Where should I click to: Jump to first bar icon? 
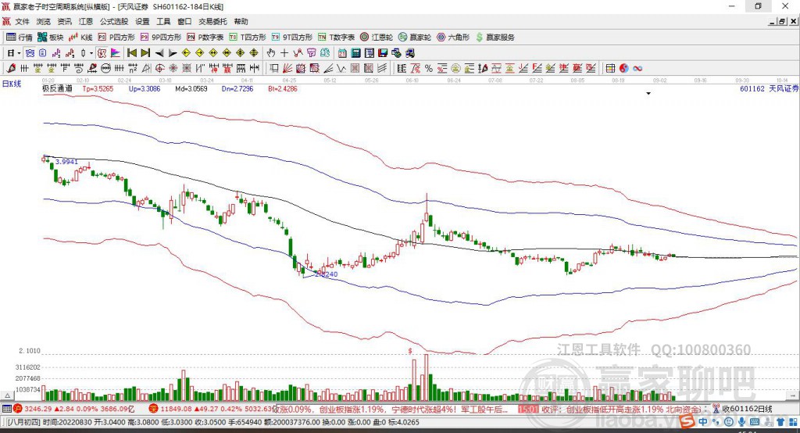tap(131, 53)
